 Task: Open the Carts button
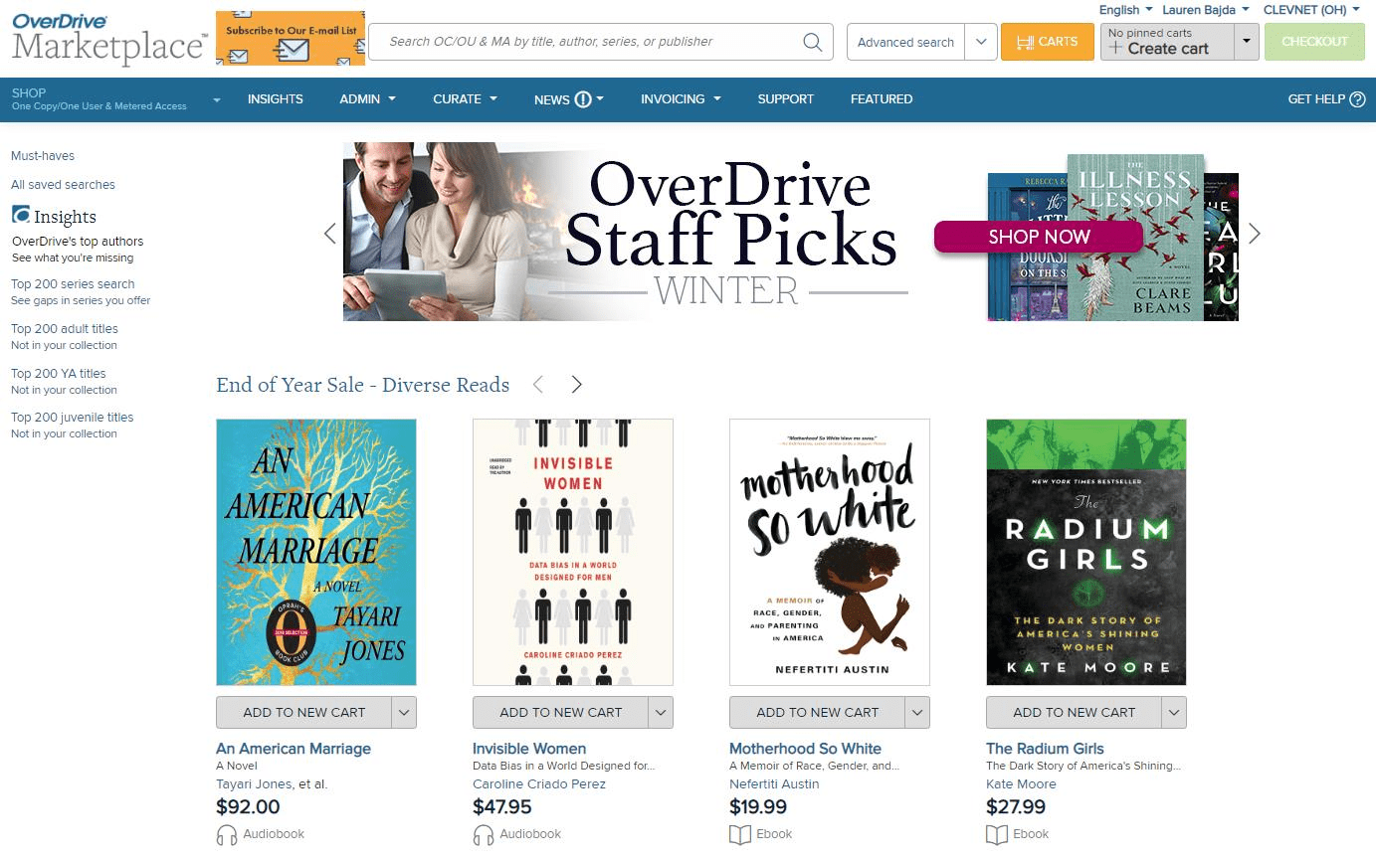[x=1047, y=42]
